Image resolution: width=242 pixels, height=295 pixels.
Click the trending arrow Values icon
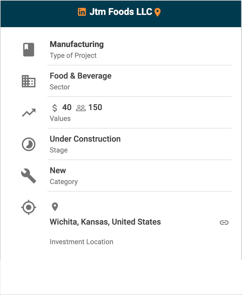[29, 113]
